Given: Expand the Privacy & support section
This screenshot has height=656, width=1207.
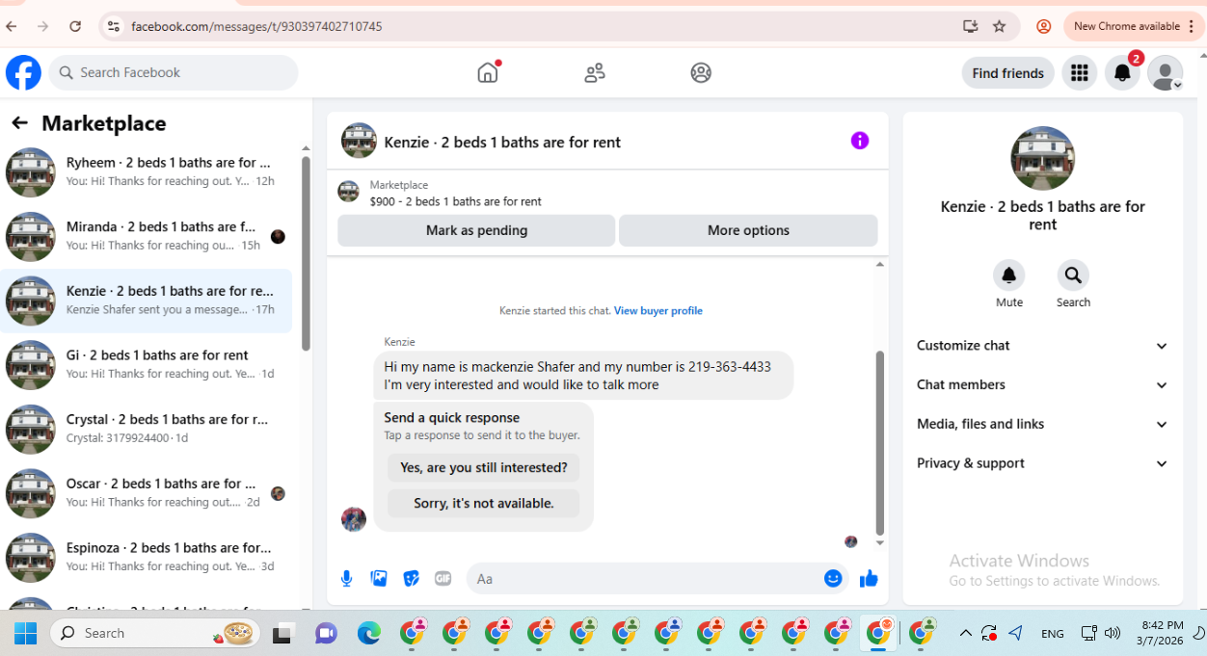Looking at the screenshot, I should click(x=1042, y=463).
